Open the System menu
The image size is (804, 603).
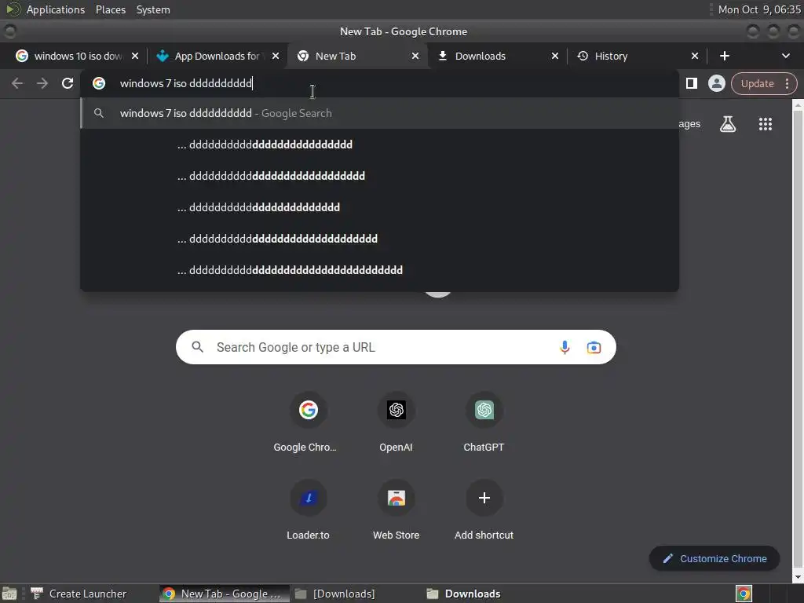[153, 9]
